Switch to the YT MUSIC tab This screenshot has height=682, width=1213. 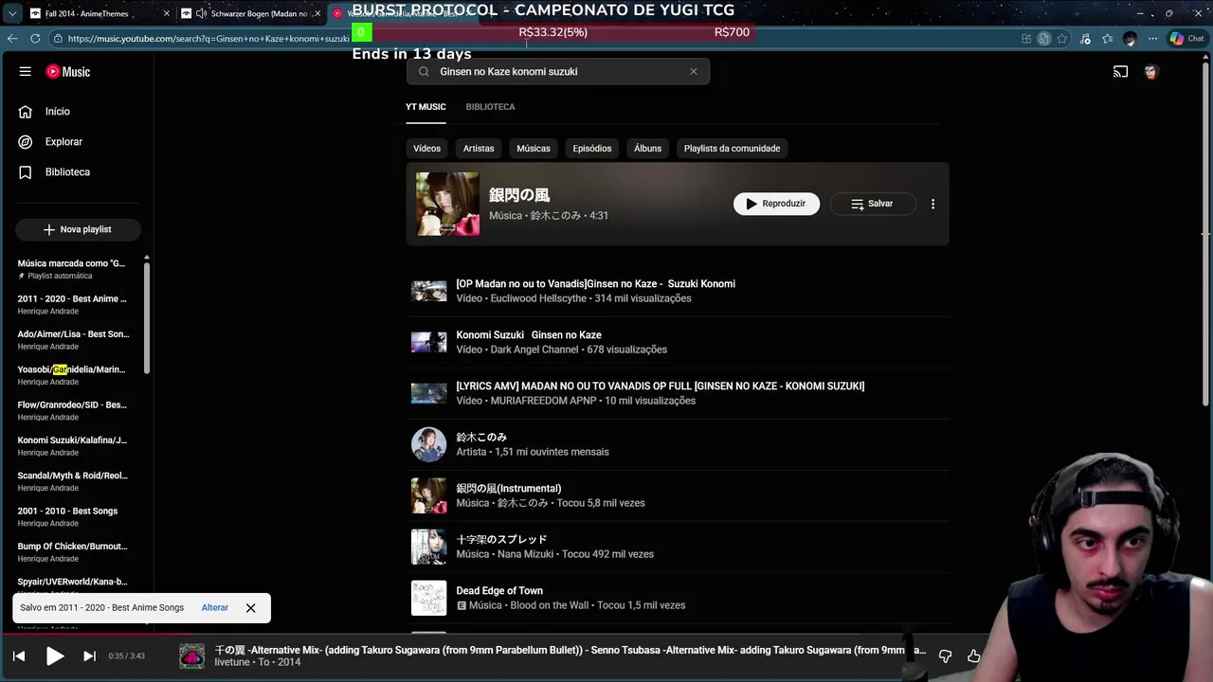tap(425, 107)
